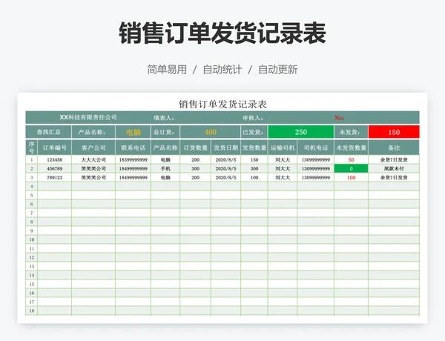Click order number 123456
The image size is (445, 341).
[x=54, y=159]
